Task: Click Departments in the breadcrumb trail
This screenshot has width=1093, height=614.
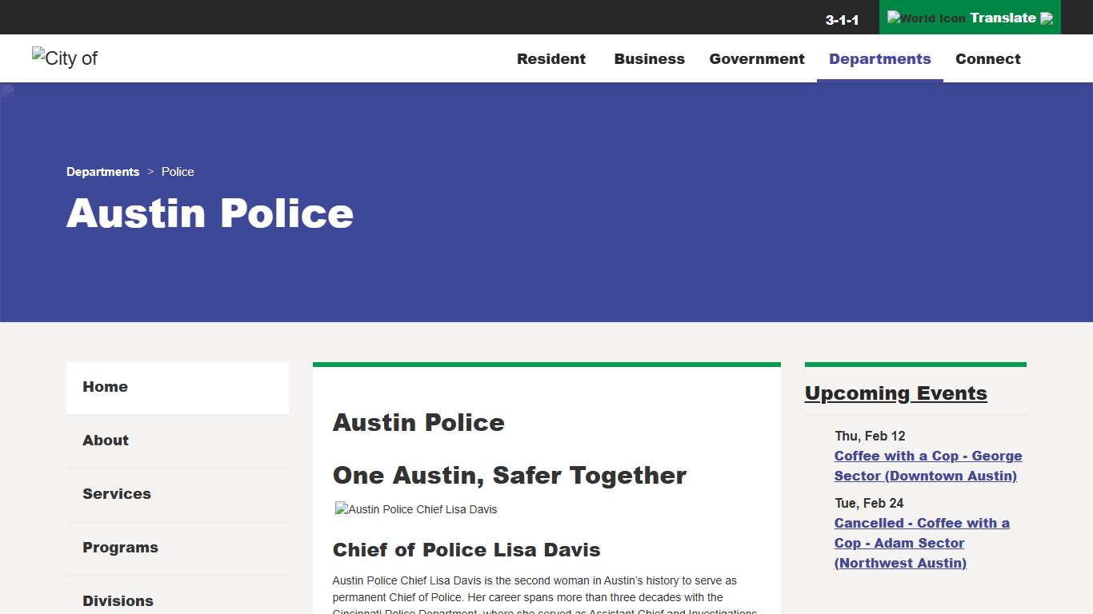Action: tap(102, 171)
